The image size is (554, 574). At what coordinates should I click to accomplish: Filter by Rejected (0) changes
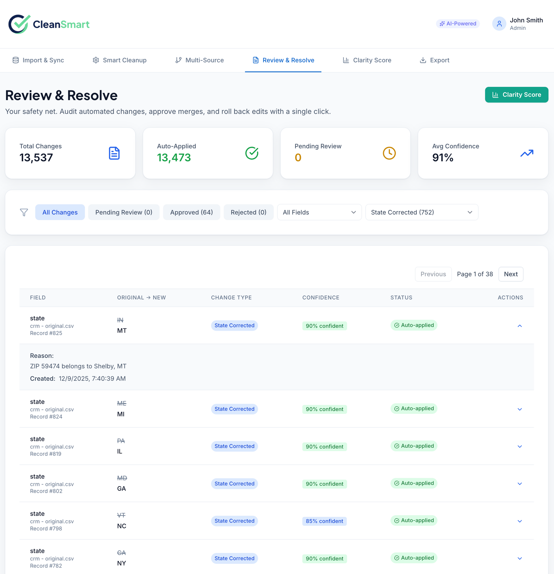248,212
